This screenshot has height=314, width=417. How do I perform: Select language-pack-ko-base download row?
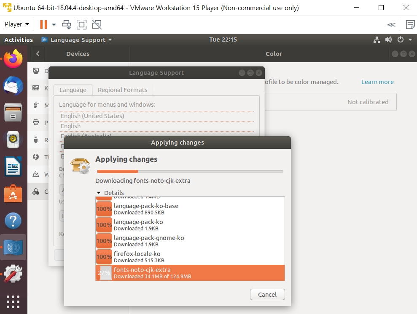[190, 209]
